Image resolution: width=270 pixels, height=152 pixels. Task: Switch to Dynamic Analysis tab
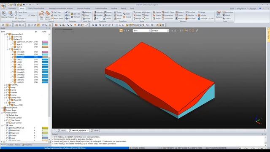pos(84,8)
